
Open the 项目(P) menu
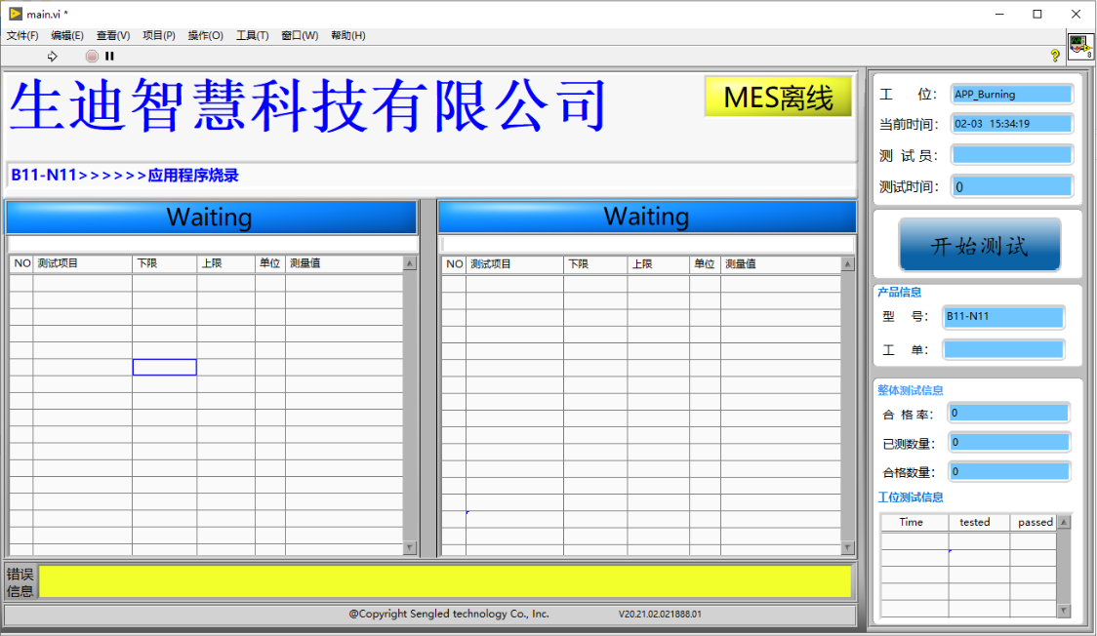pyautogui.click(x=159, y=36)
